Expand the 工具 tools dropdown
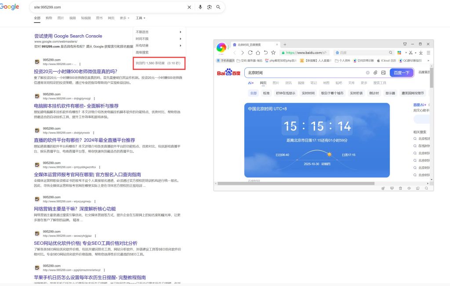The height and width of the screenshot is (286, 450). pyautogui.click(x=140, y=18)
